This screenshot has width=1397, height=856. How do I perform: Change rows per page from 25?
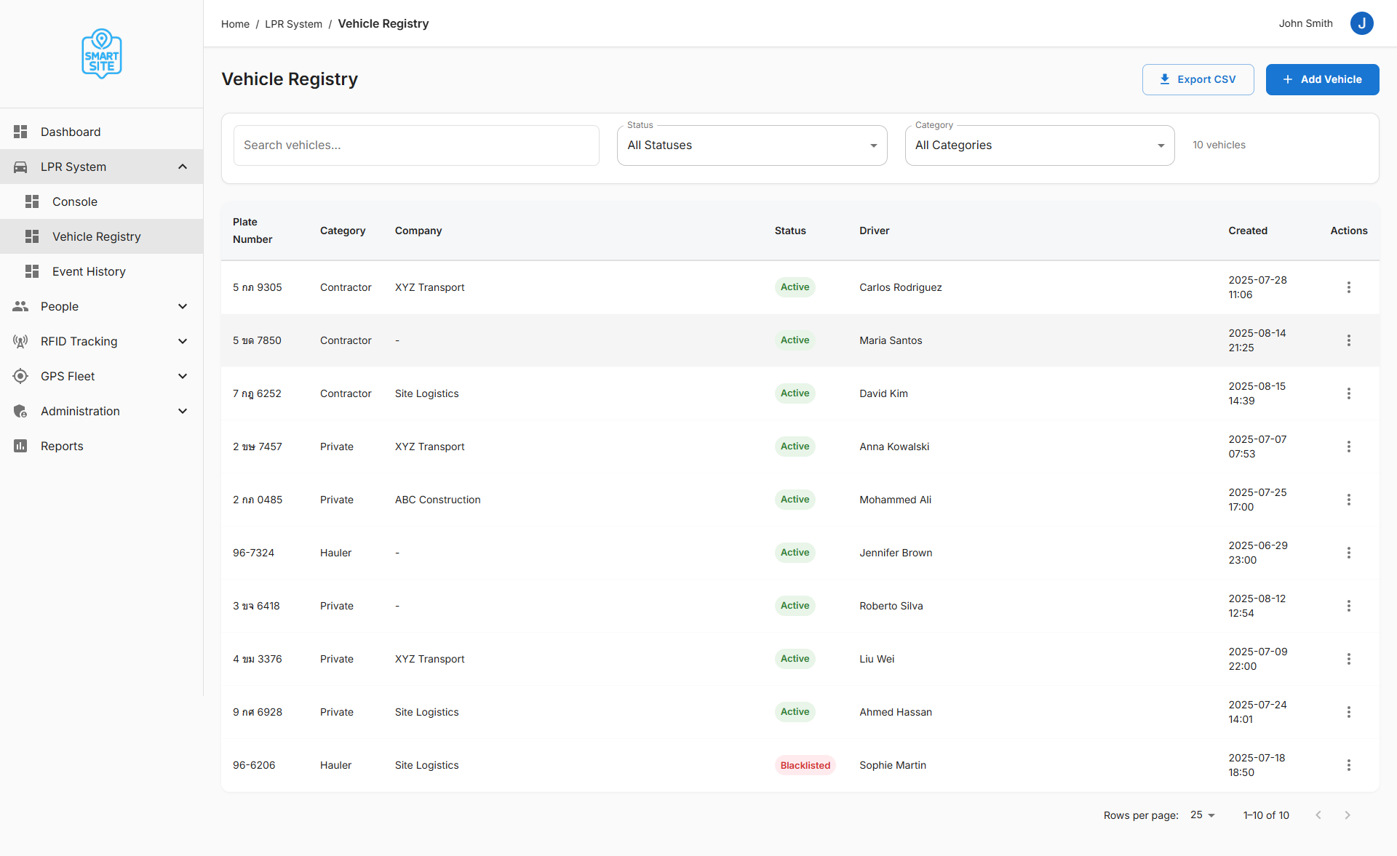1203,815
